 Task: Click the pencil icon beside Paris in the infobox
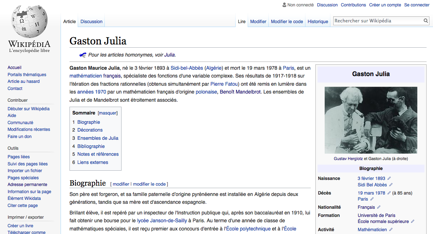click(372, 199)
